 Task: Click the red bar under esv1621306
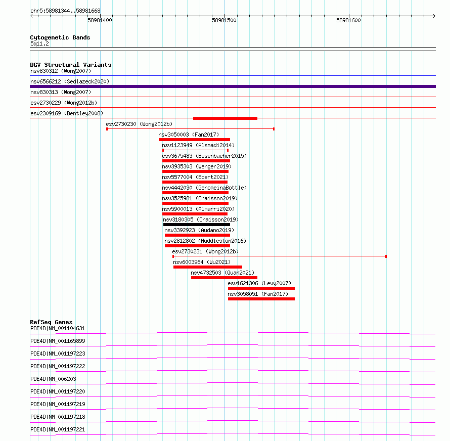[x=261, y=288]
